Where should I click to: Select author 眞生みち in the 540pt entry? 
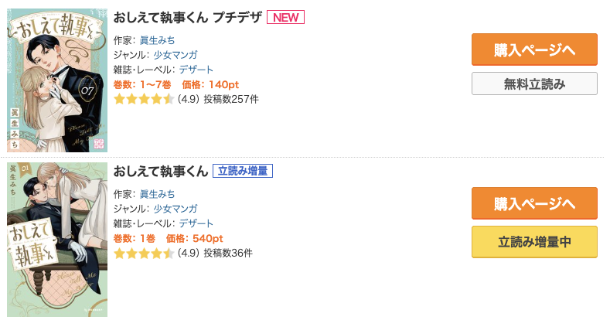(x=157, y=193)
